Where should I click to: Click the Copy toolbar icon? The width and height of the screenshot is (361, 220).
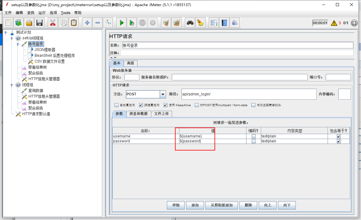63,23
